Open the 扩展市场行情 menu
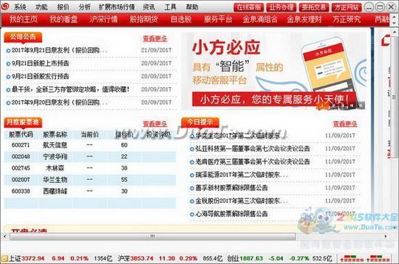 click(117, 7)
